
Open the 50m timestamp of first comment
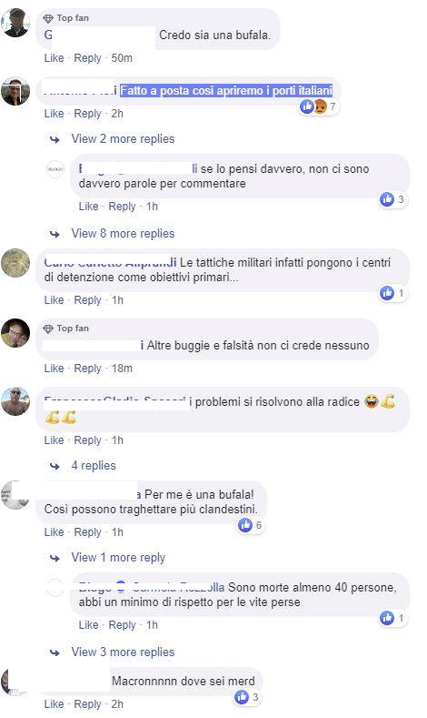click(122, 58)
